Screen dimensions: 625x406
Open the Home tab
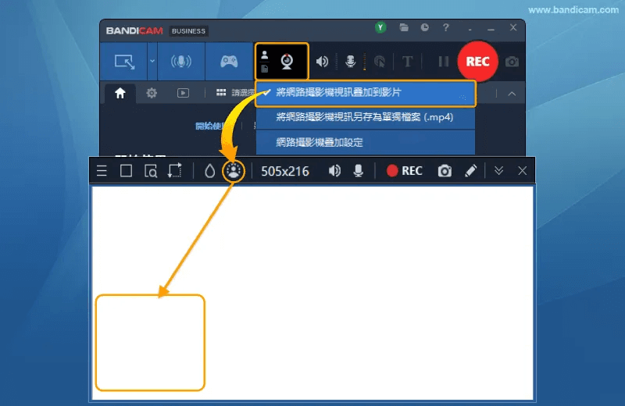point(120,93)
